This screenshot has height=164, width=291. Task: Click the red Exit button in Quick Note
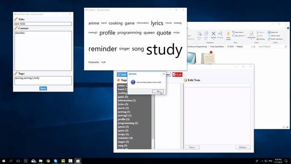[177, 75]
